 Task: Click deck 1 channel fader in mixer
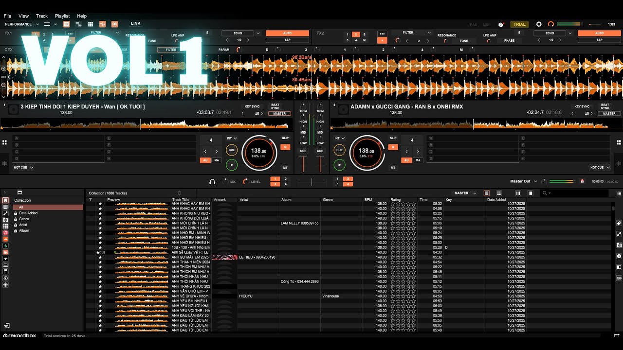coord(303,164)
